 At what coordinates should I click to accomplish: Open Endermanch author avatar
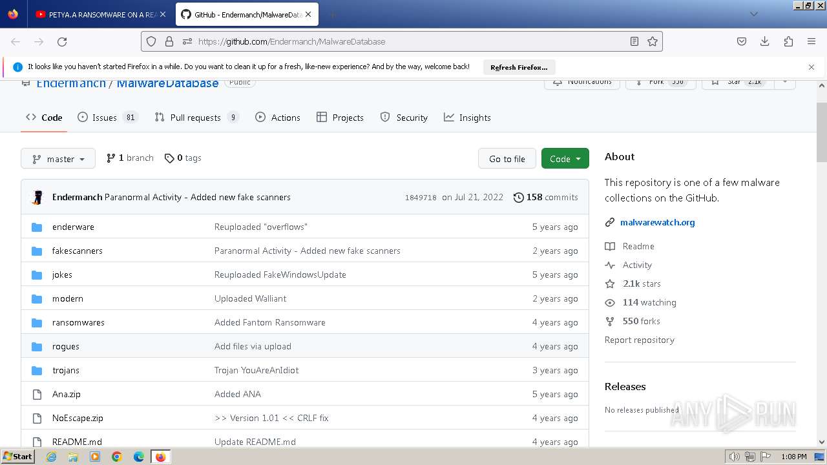tap(37, 198)
